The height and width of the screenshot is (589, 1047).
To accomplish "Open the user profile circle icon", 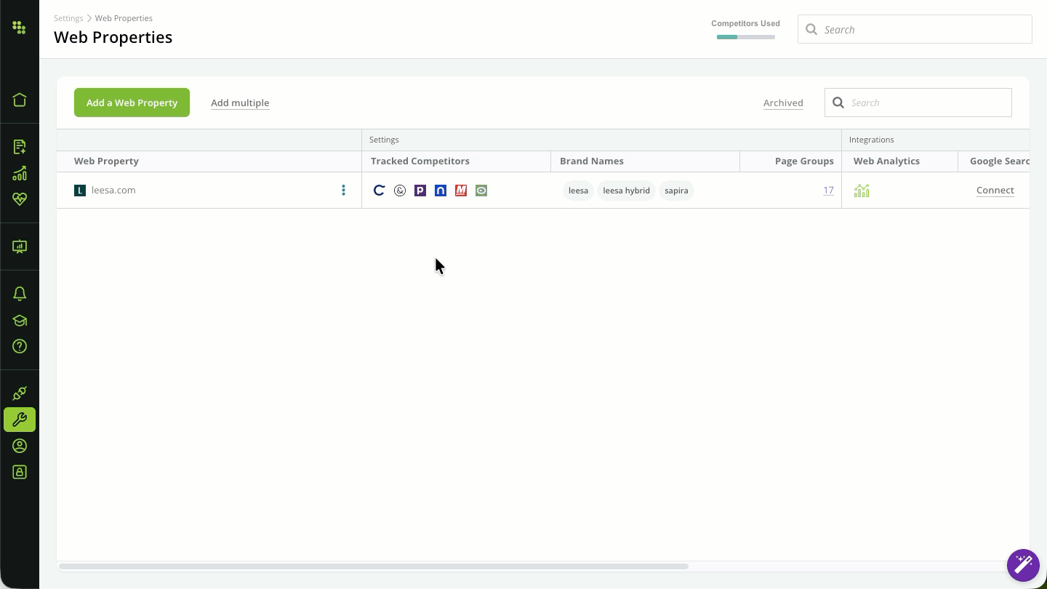I will (20, 446).
